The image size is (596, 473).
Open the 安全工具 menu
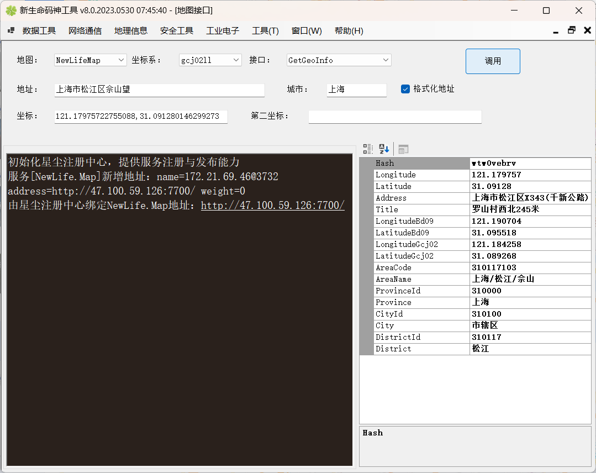pyautogui.click(x=177, y=31)
